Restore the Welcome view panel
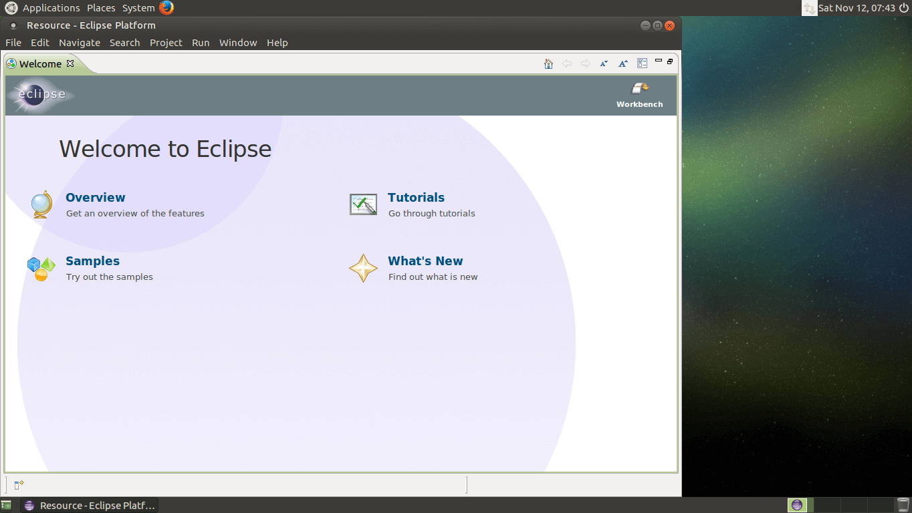The height and width of the screenshot is (513, 912). [x=670, y=61]
